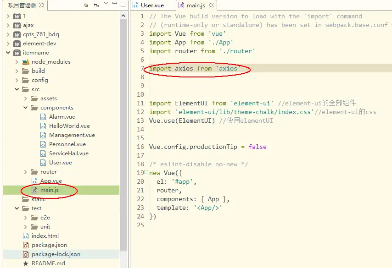Select main.js in the project tree
This screenshot has width=392, height=268.
50,190
